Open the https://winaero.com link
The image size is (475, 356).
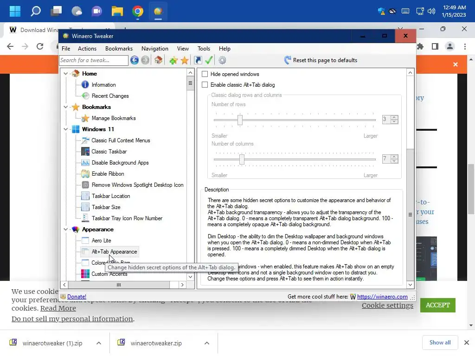click(382, 297)
